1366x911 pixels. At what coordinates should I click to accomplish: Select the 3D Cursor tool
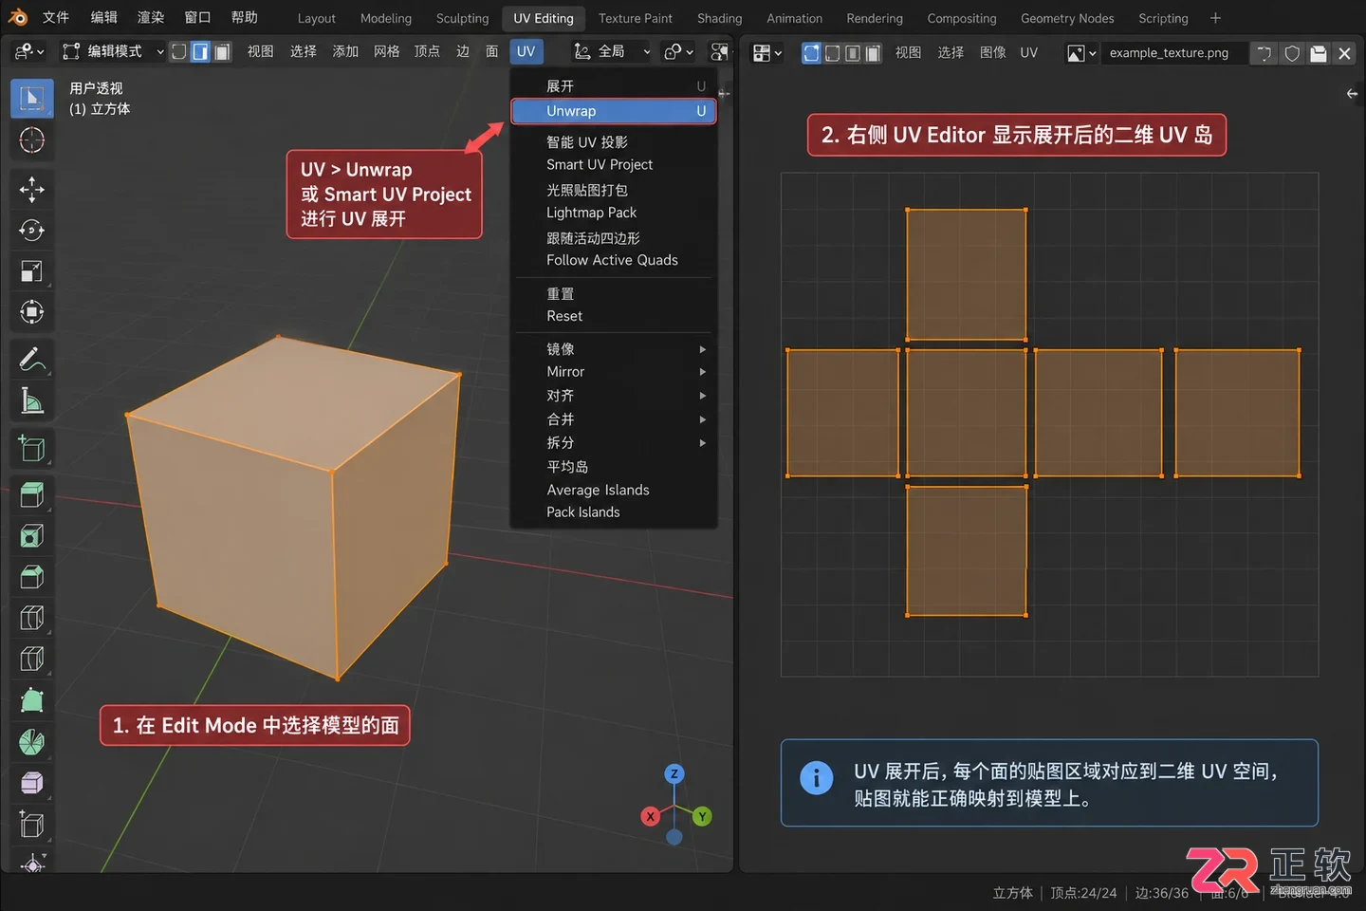click(31, 140)
